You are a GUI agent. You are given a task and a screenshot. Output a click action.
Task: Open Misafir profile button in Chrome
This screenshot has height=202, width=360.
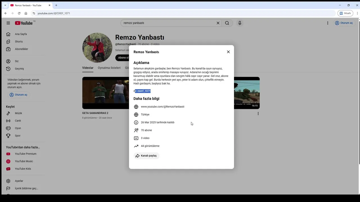(x=345, y=13)
